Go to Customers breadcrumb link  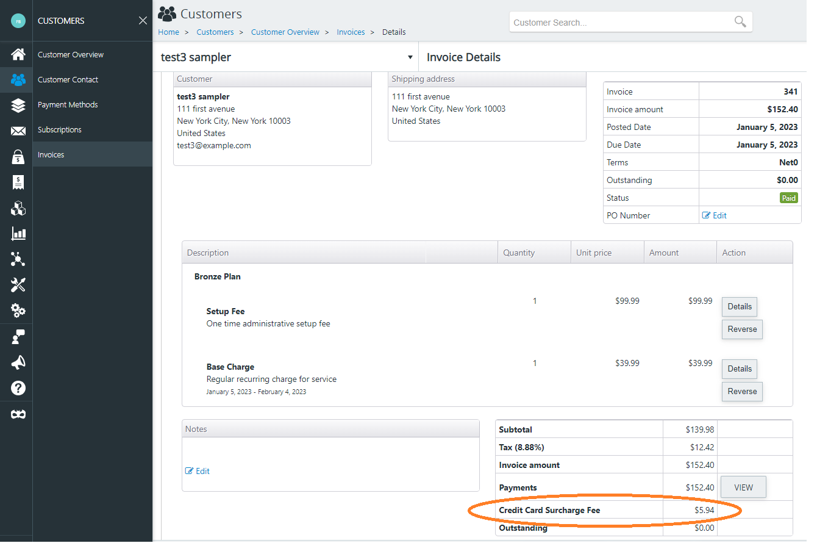pyautogui.click(x=215, y=32)
